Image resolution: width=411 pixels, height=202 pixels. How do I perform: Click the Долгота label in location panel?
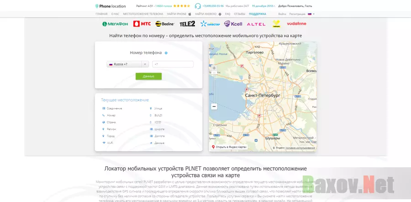coord(159,136)
